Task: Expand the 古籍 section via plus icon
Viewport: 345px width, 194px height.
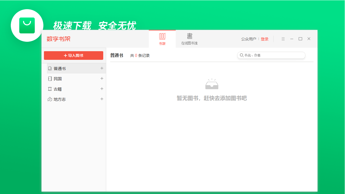Action: pyautogui.click(x=102, y=89)
